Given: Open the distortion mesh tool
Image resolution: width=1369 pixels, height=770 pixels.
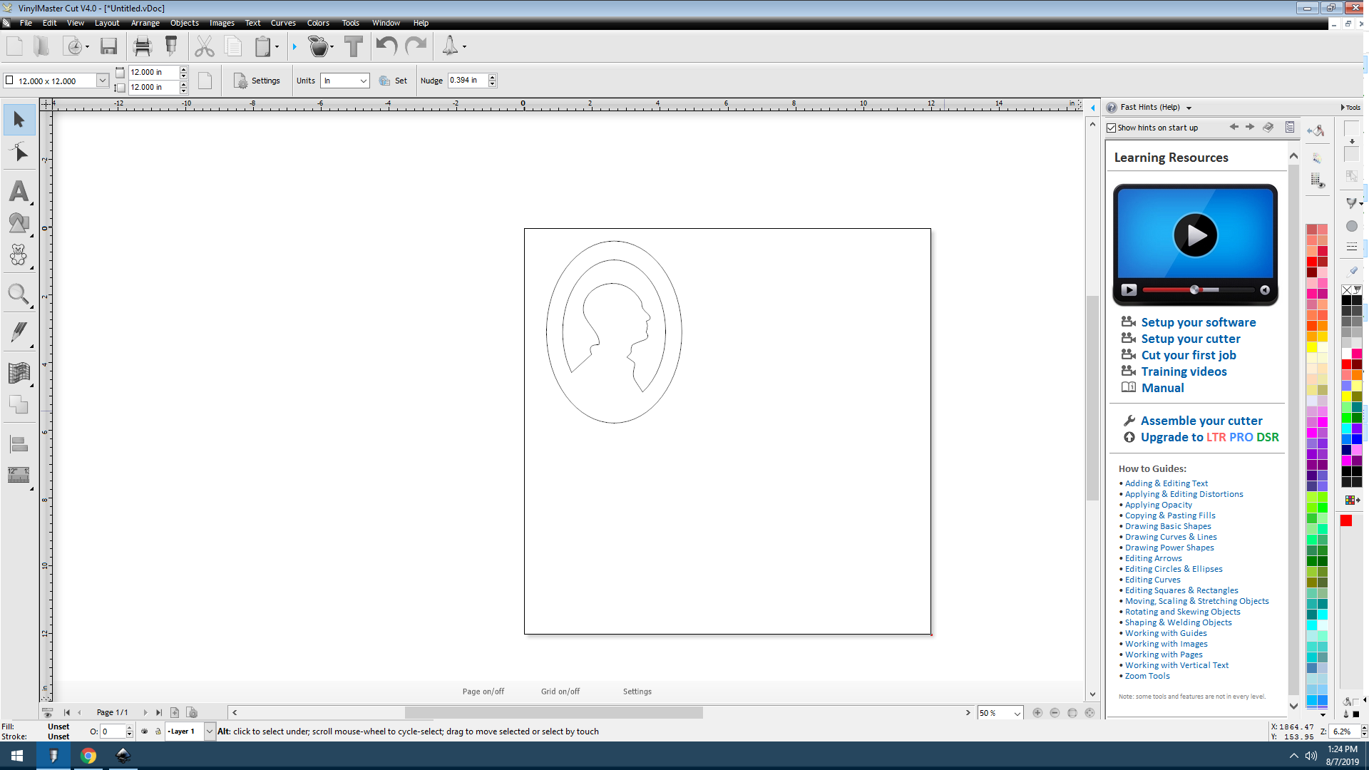Looking at the screenshot, I should pos(19,371).
